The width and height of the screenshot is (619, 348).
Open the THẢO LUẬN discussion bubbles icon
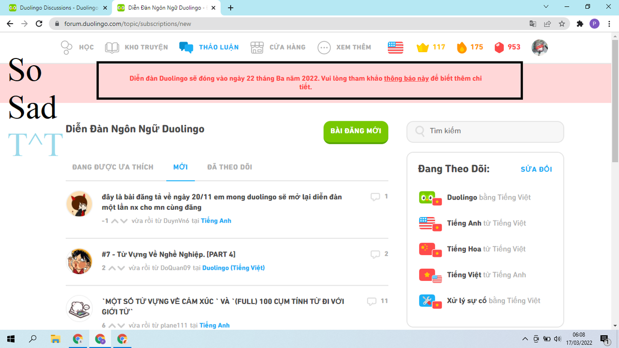click(x=186, y=47)
